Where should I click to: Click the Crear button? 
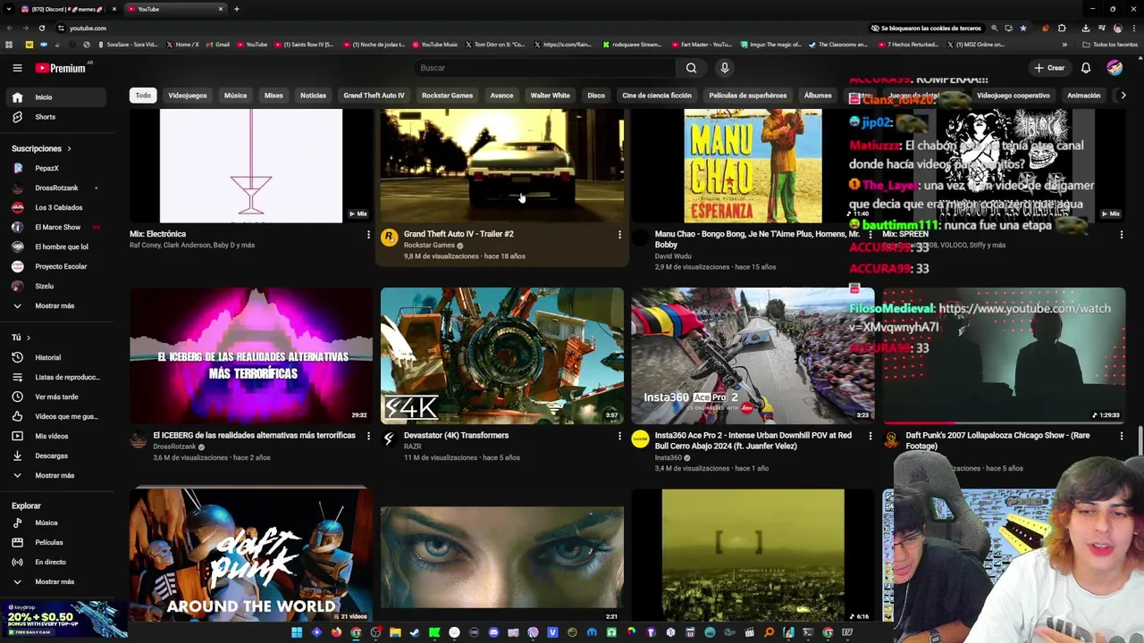pyautogui.click(x=1049, y=68)
